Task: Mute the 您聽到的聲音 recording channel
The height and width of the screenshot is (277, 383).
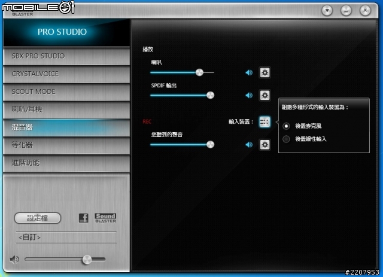Action: tap(249, 145)
